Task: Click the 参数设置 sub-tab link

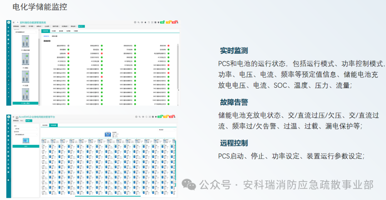Action: tap(54, 36)
